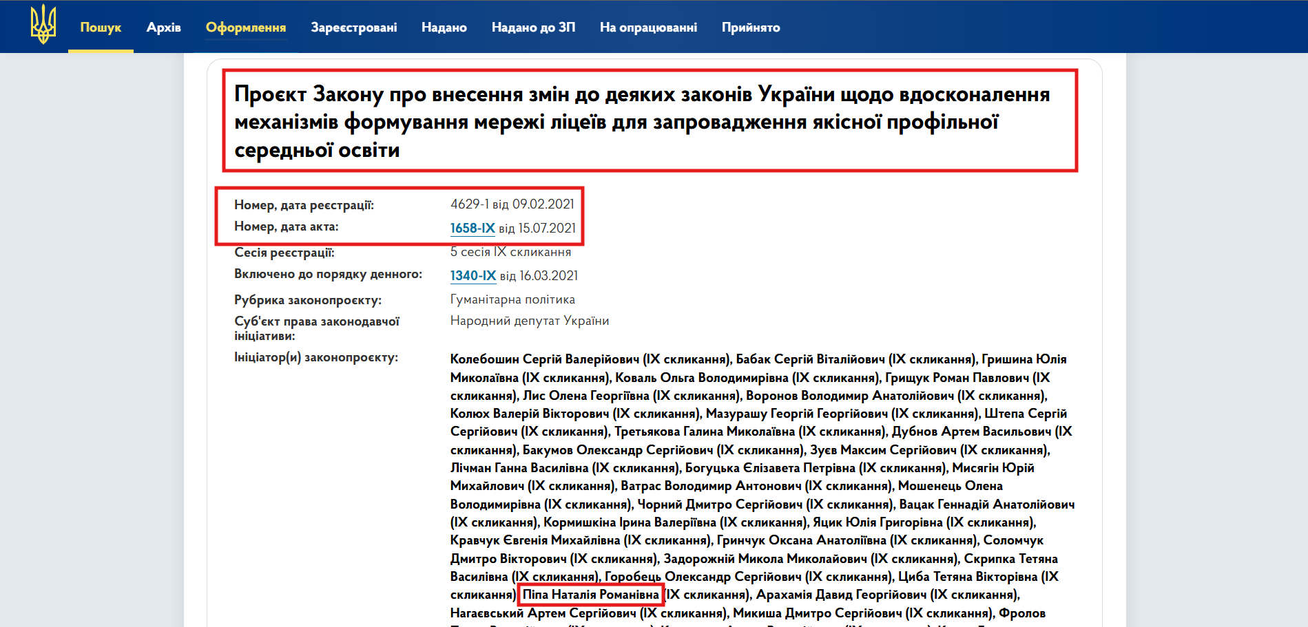Click initiator Зуєв Максим Сергійович

click(884, 450)
